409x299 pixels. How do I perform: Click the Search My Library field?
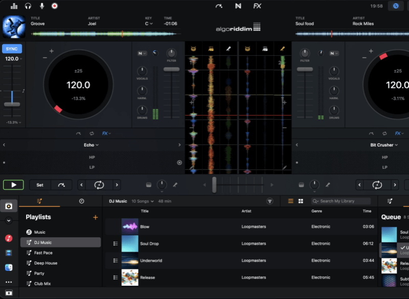(x=341, y=201)
